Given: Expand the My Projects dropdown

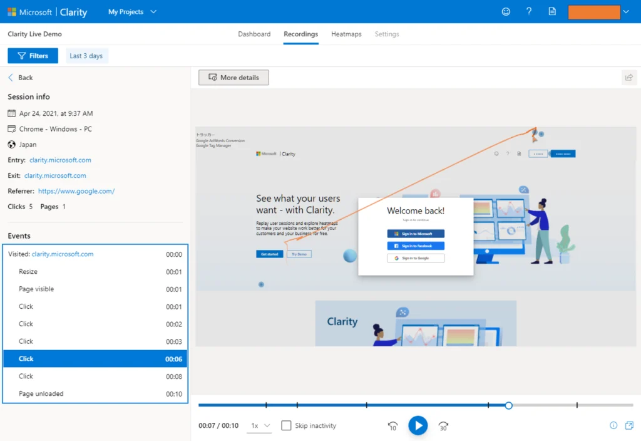Looking at the screenshot, I should tap(132, 12).
